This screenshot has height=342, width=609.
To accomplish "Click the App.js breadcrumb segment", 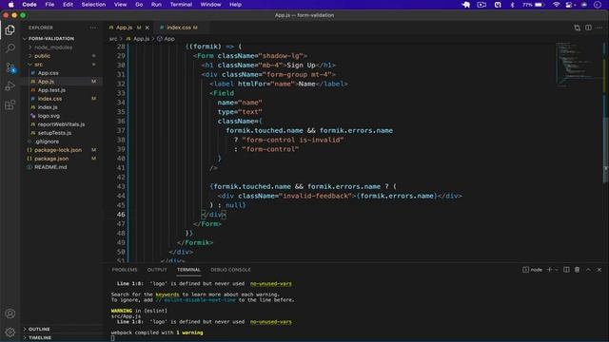I will (x=138, y=39).
